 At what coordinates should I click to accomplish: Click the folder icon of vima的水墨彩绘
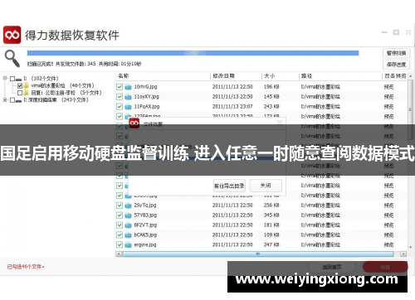(x=27, y=85)
